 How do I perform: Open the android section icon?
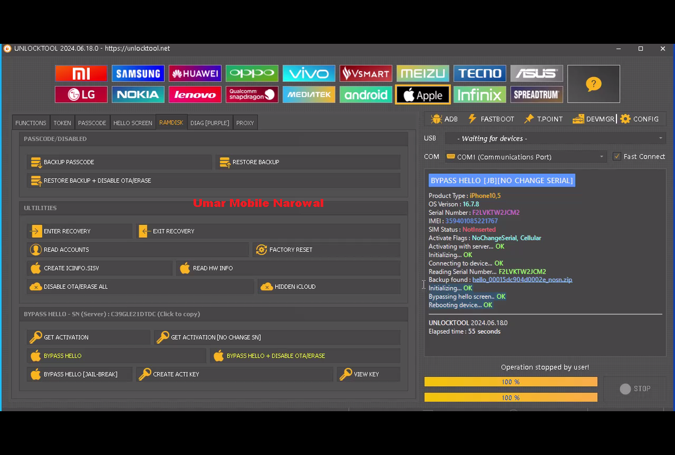coord(365,94)
